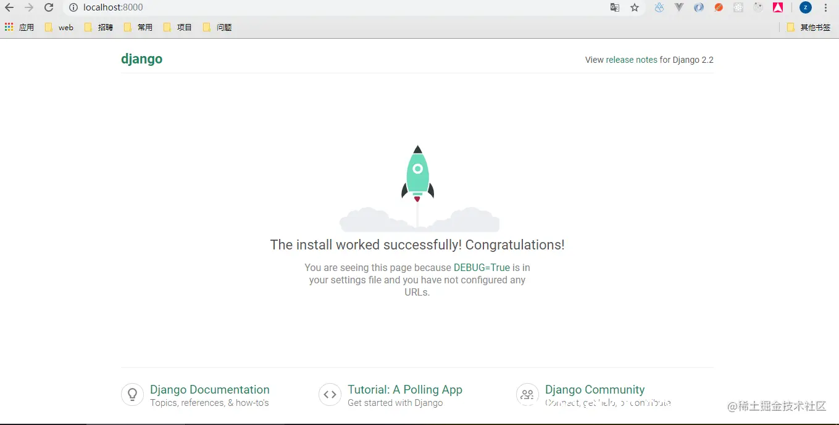This screenshot has height=425, width=839.
Task: Open the Chrome profile avatar Z
Action: click(x=806, y=7)
